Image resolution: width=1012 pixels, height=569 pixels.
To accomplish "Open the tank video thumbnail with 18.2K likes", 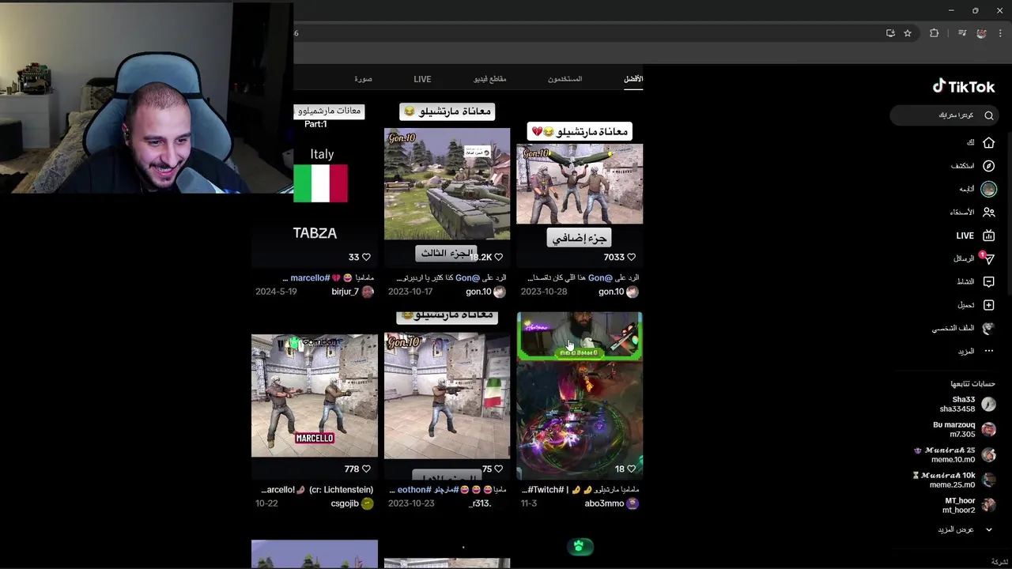I will [x=447, y=184].
